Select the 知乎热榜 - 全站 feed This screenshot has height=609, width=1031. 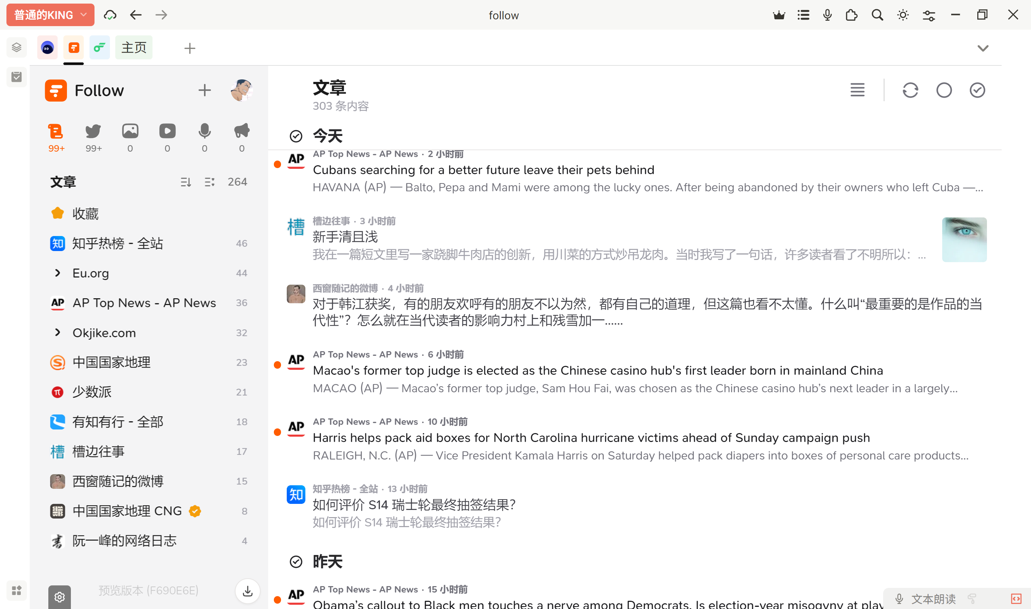pyautogui.click(x=117, y=244)
